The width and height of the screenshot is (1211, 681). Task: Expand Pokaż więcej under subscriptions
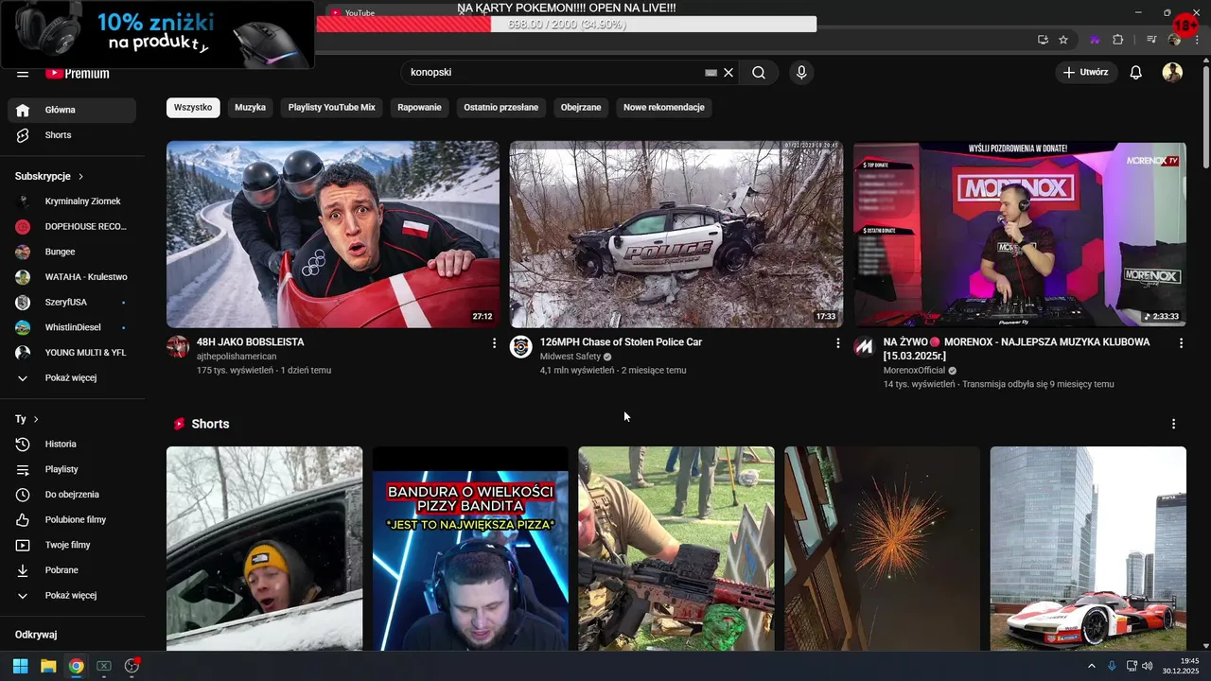coord(72,377)
